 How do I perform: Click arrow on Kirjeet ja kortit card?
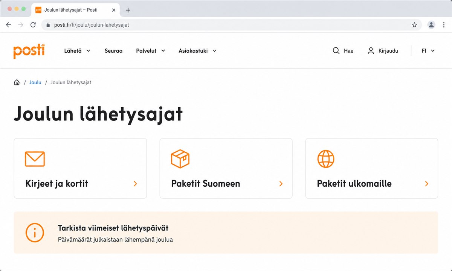[x=135, y=184]
